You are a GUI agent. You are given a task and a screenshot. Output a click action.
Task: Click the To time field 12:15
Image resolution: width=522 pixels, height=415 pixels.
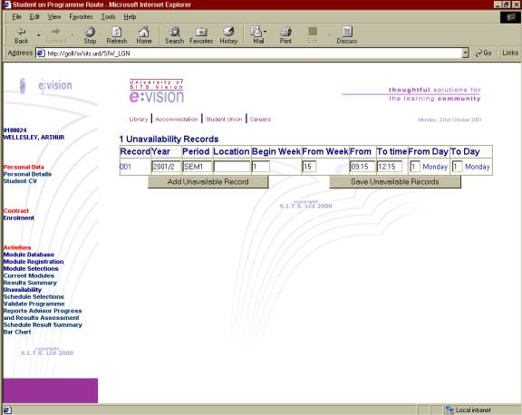tap(390, 167)
